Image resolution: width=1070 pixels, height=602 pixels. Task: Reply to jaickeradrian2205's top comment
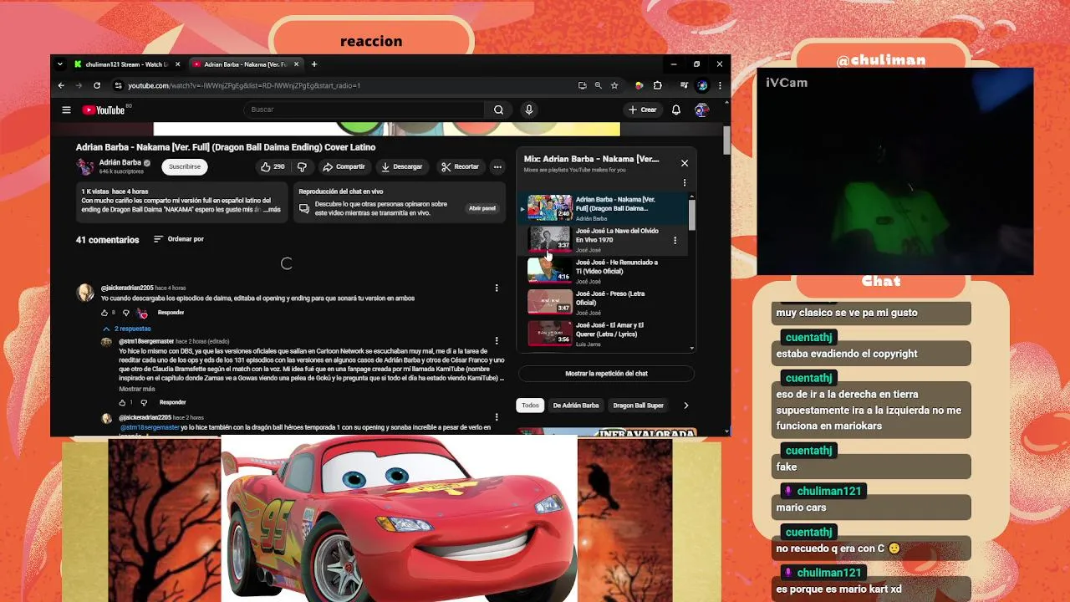(171, 313)
